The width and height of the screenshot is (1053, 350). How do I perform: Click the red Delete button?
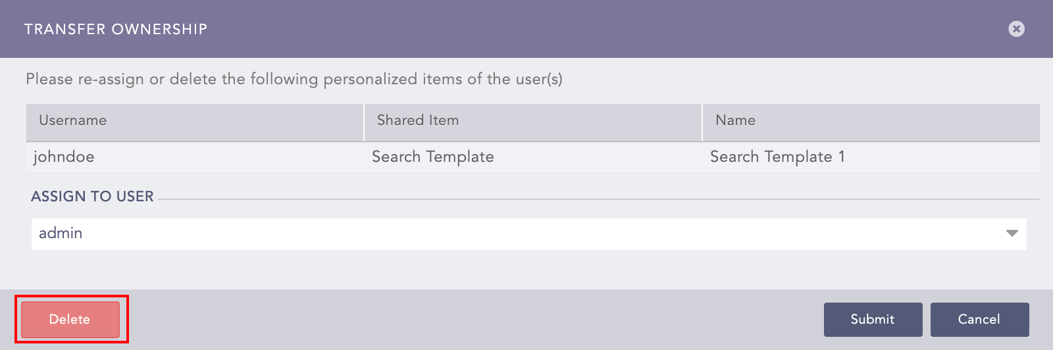70,320
